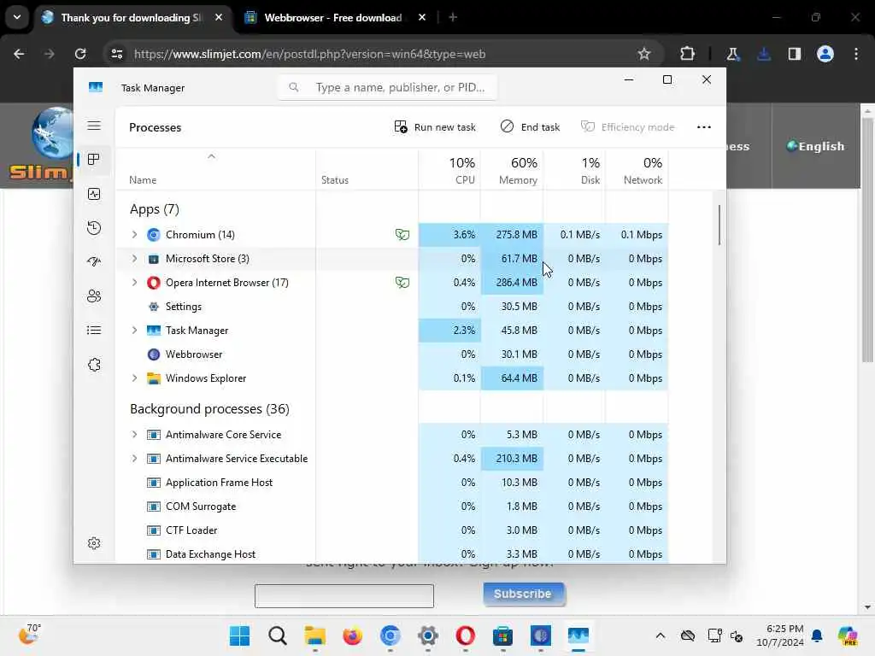This screenshot has height=656, width=875.
Task: Sort processes by Name column
Action: (216, 170)
